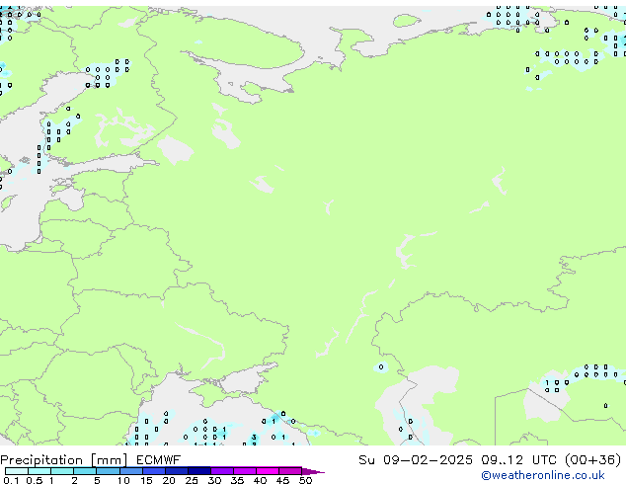This screenshot has height=484, width=626.
Task: Click the legend value '50'
Action: pos(306,480)
